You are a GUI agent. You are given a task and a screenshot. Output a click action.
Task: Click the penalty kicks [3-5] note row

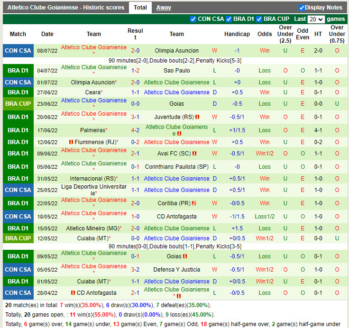[x=175, y=246]
